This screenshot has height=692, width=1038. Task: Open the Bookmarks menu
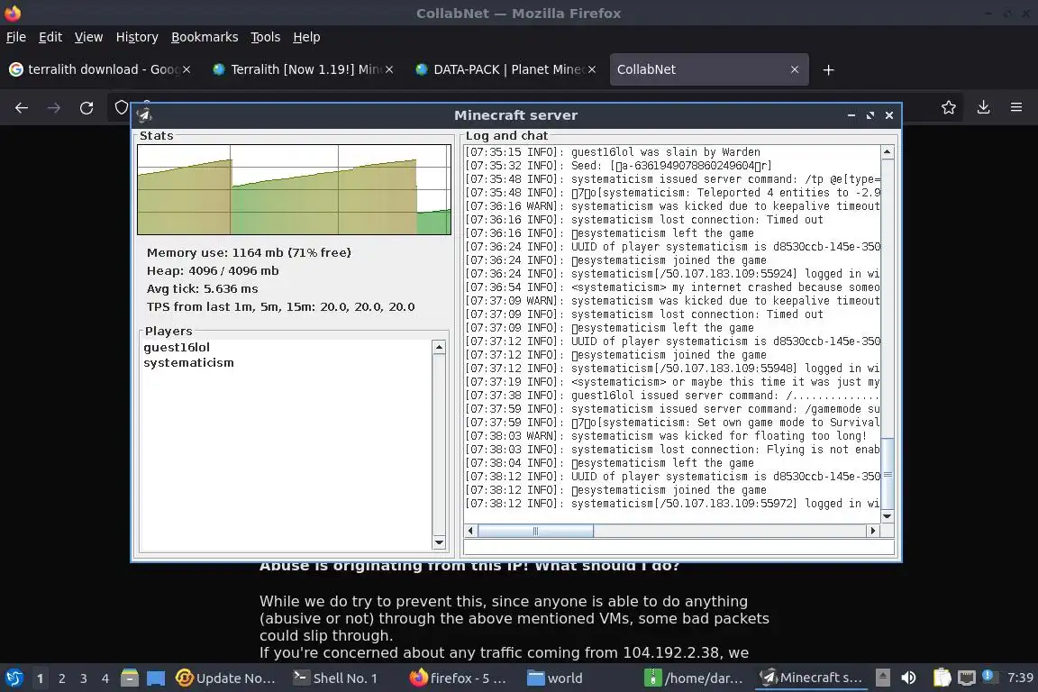(205, 37)
